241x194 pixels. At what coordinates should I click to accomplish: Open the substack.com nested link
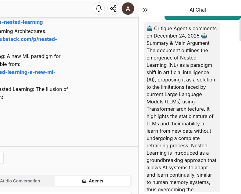click(28, 39)
